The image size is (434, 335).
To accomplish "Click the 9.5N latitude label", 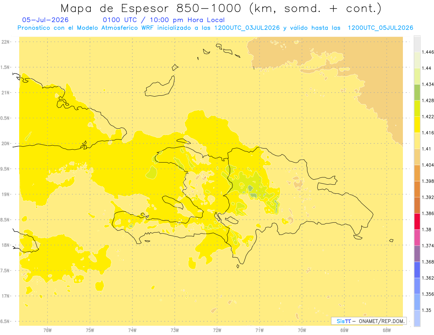I will [5, 169].
